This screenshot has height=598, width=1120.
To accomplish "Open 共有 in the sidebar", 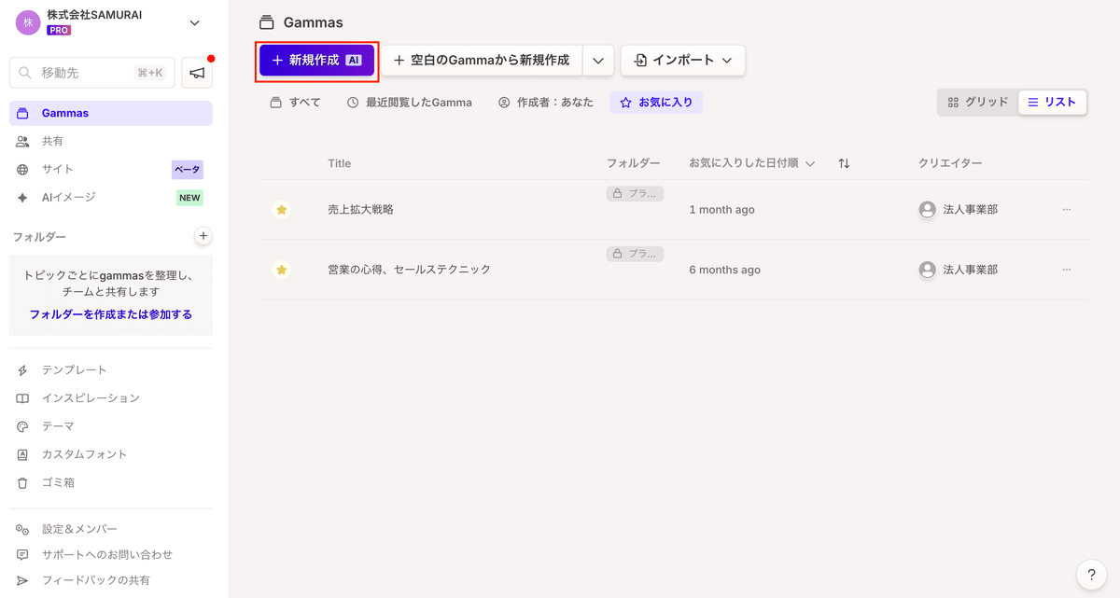I will click(x=111, y=141).
